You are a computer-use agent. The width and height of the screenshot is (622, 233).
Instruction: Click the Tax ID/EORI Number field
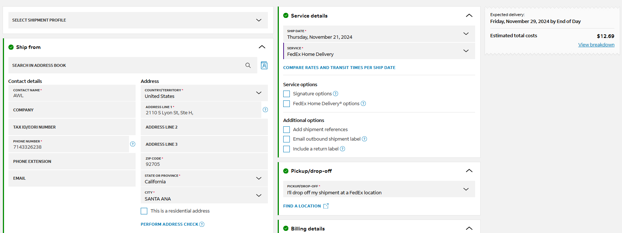point(72,127)
